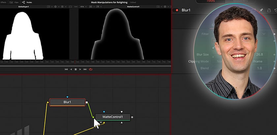Click the split wipe icon right of 45%
Image resolution: width=277 pixels, height=135 pixels.
[x=91, y=7]
